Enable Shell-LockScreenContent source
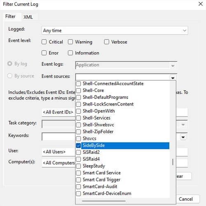This screenshot has width=206, height=206. 78,104
